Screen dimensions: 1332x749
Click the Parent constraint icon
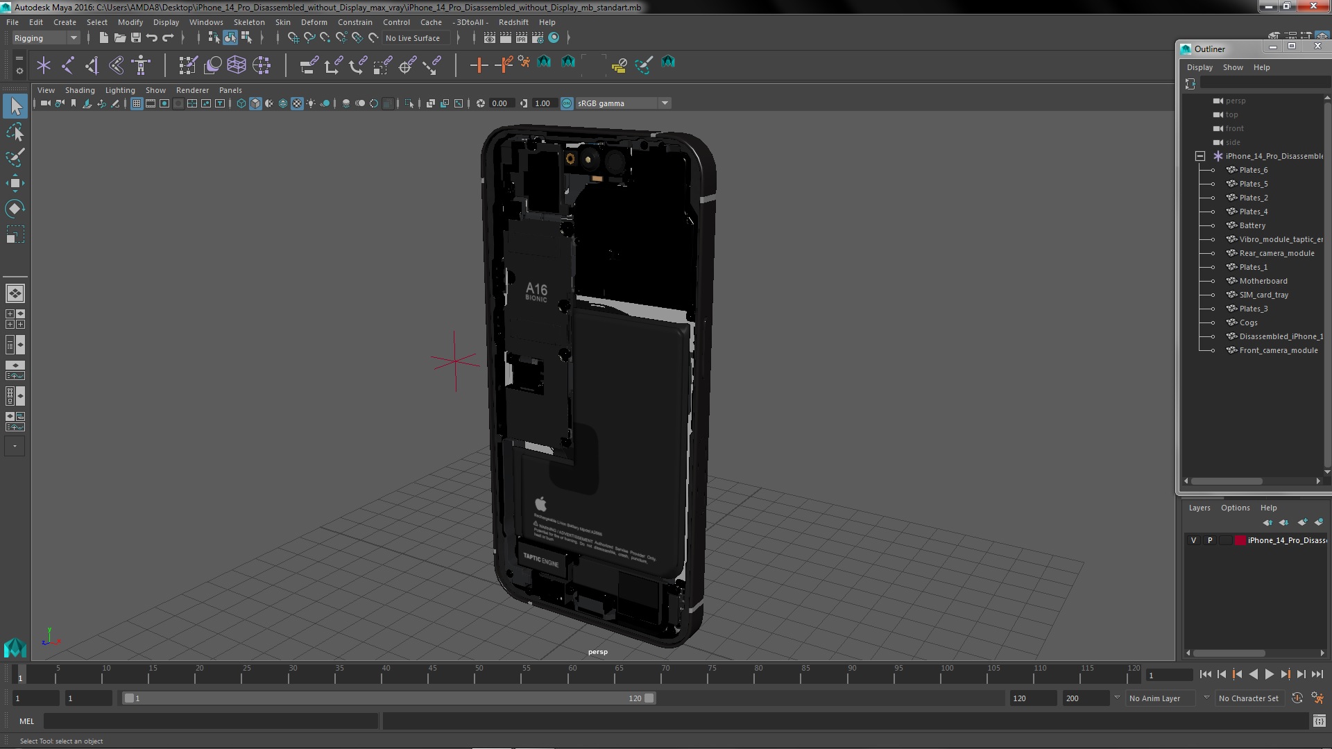tap(309, 65)
